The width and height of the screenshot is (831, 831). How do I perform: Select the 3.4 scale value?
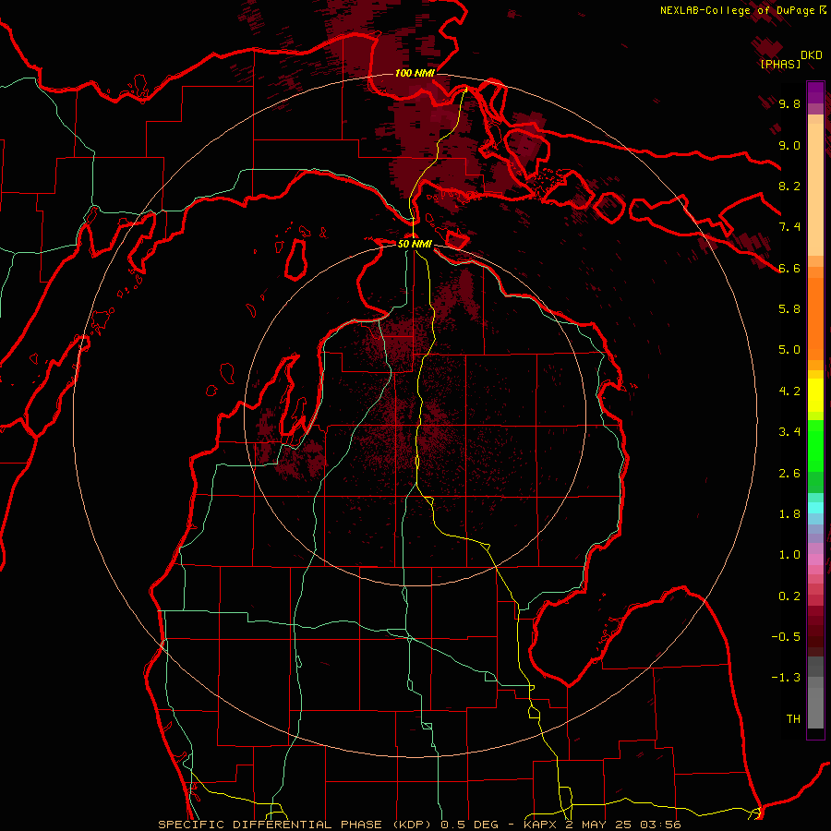[789, 432]
